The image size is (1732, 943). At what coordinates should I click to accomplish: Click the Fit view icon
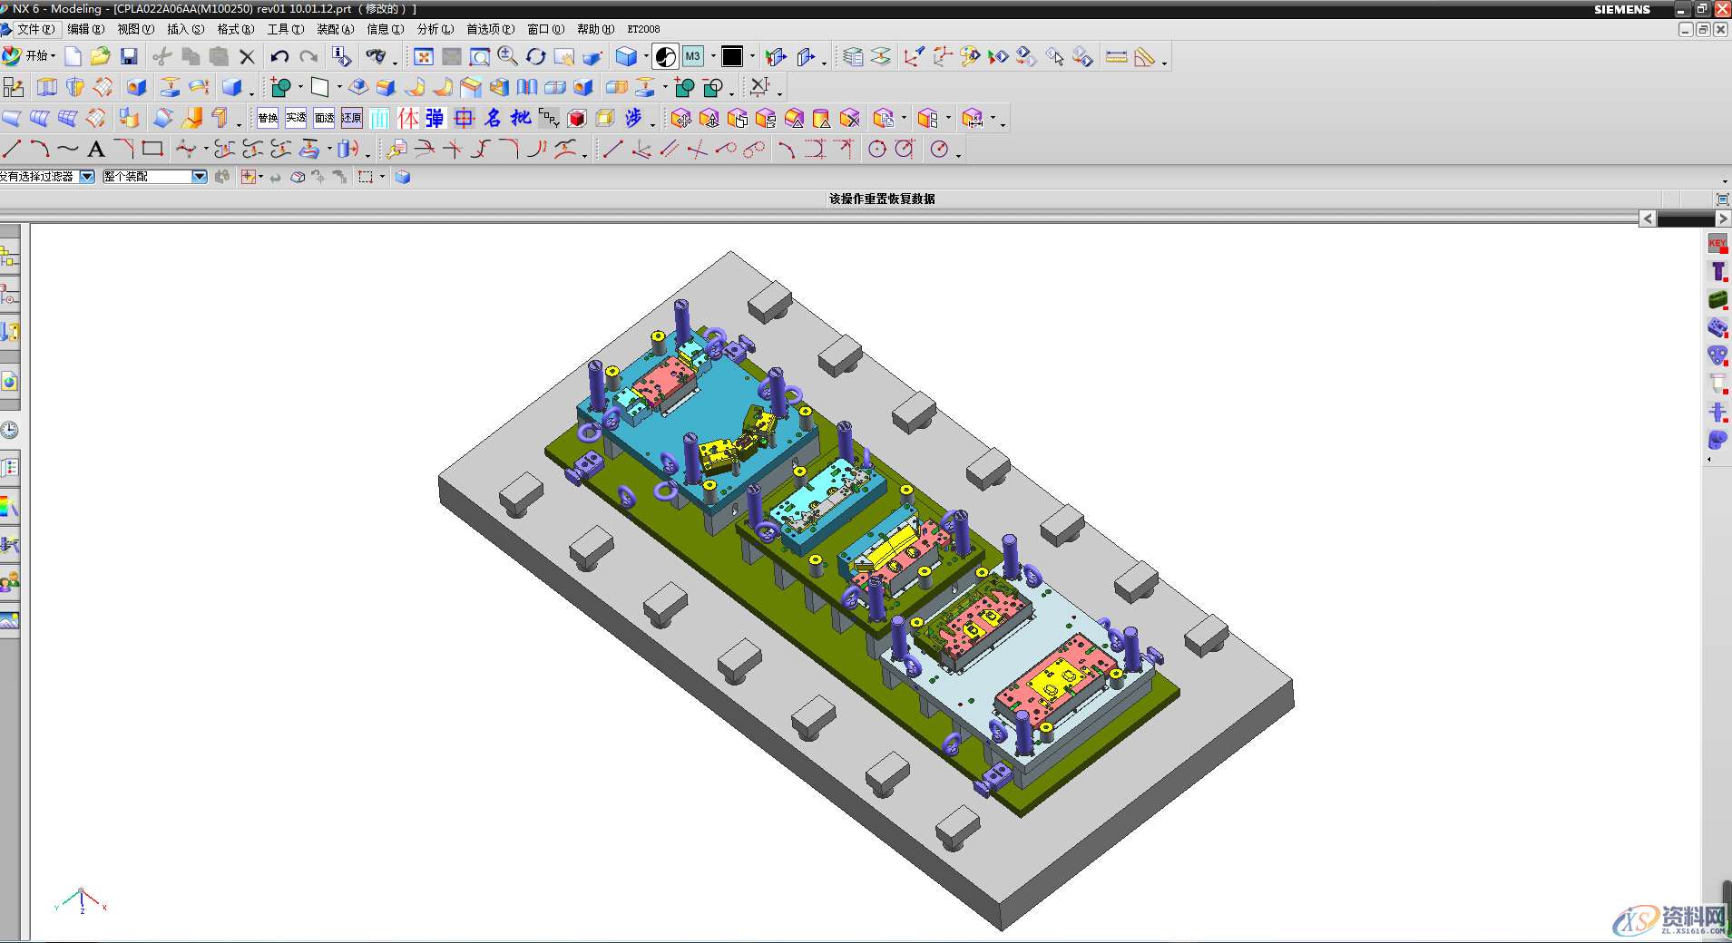423,57
